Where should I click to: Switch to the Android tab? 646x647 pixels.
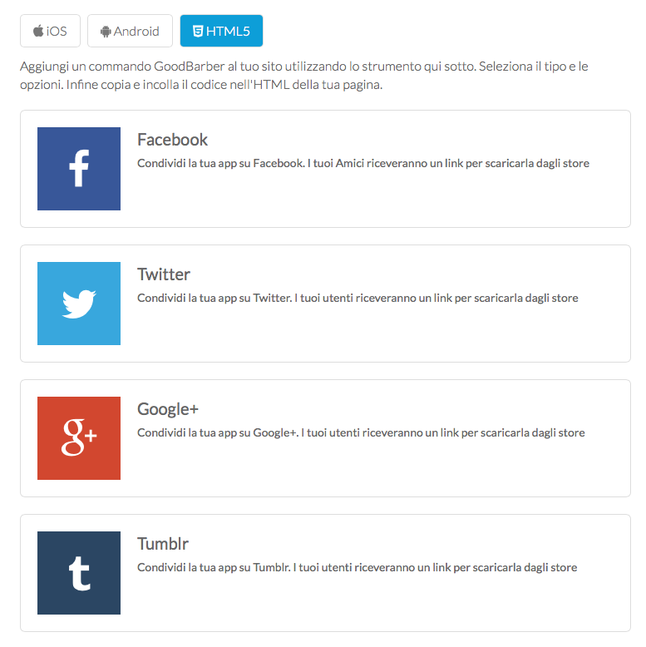130,32
